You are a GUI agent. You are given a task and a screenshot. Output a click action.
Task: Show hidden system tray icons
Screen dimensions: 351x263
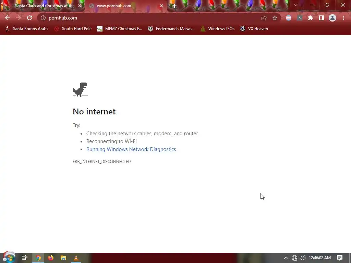pos(286,258)
